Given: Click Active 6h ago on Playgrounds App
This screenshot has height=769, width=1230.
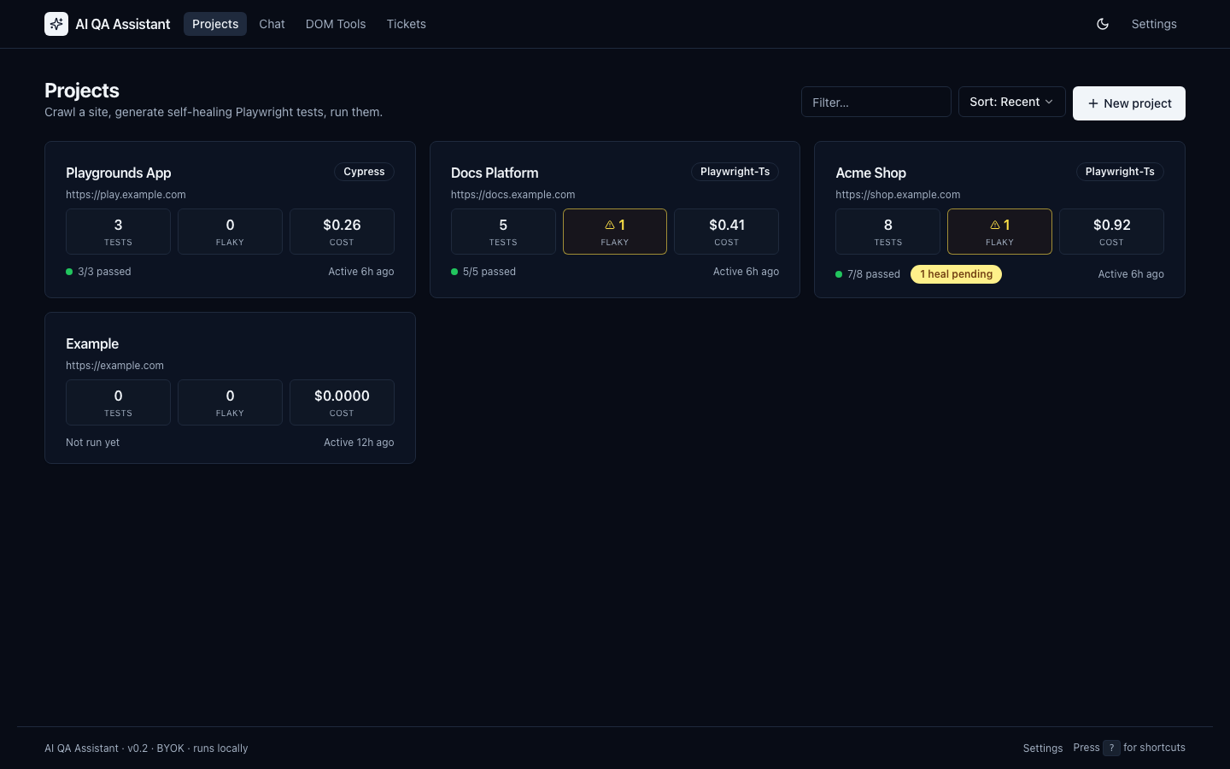Looking at the screenshot, I should pos(361,272).
